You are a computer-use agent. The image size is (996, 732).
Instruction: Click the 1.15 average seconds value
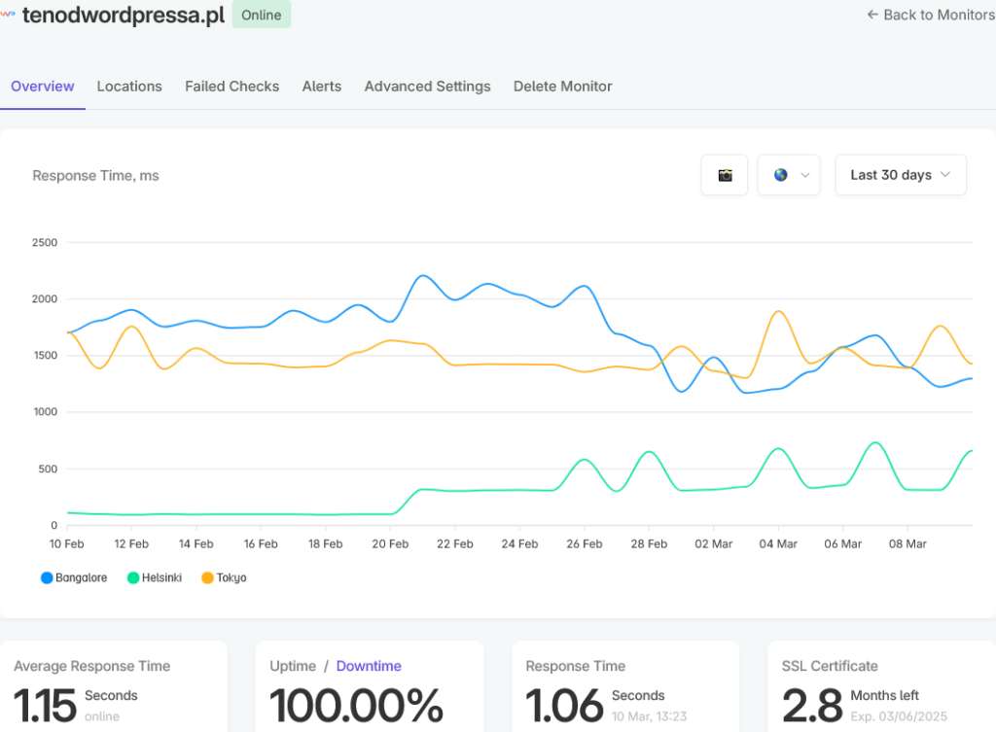(x=45, y=706)
